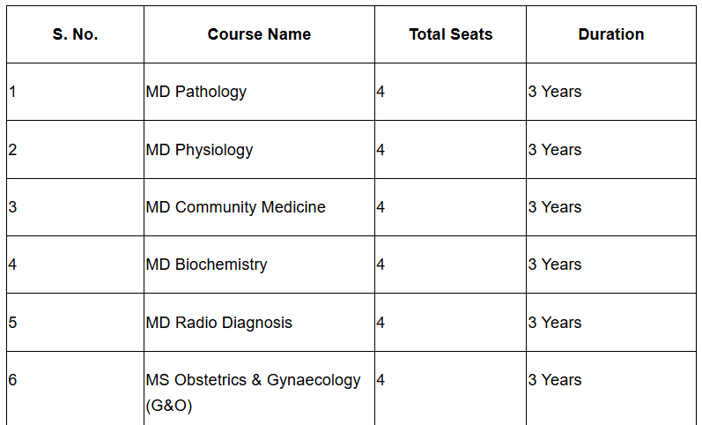702x425 pixels.
Task: Click the Duration column header
Action: pos(610,34)
